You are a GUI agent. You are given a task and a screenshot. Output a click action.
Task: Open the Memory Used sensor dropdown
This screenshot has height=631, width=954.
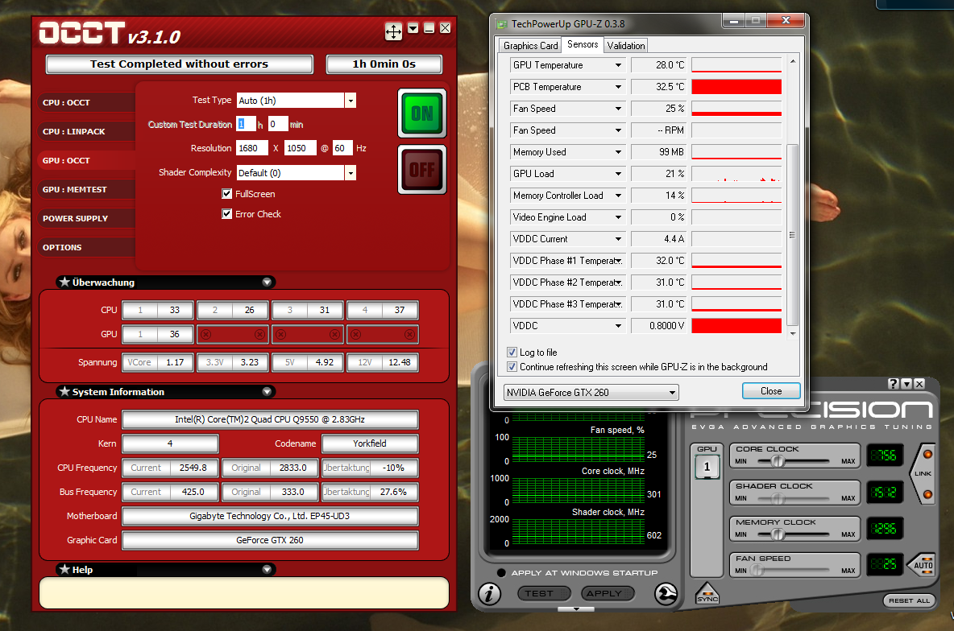pyautogui.click(x=618, y=152)
